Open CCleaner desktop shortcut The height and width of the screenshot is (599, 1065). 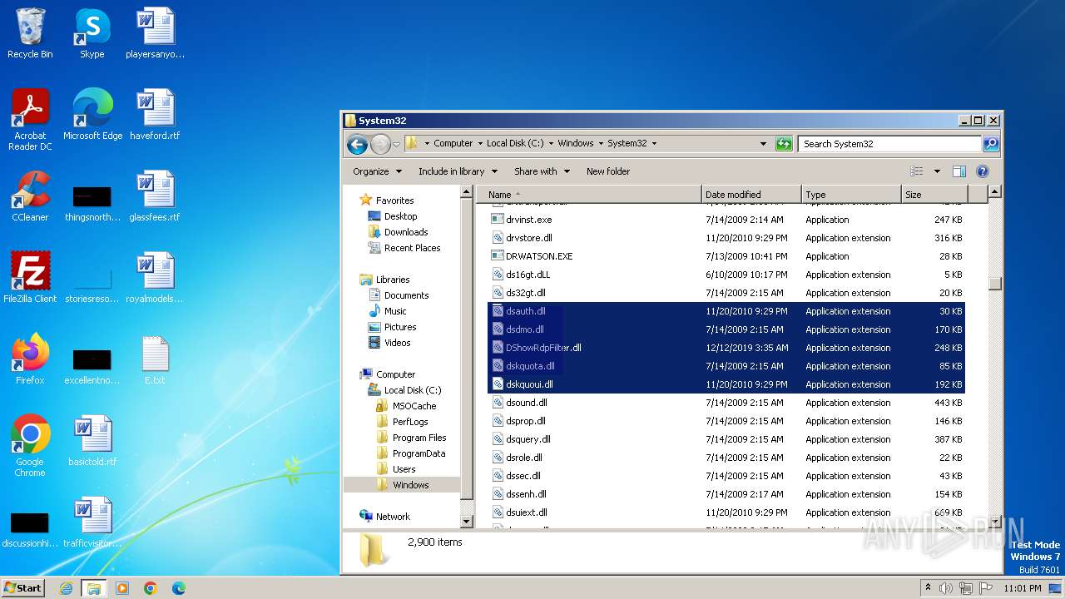click(x=30, y=196)
